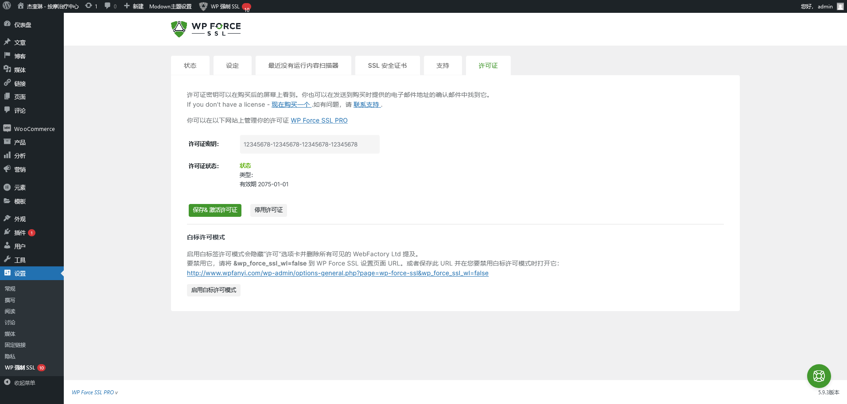Switch to the SSL 安全证书 tab
Image resolution: width=847 pixels, height=404 pixels.
click(387, 65)
